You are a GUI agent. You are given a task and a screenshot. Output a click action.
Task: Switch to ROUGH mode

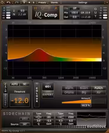click(5, 100)
